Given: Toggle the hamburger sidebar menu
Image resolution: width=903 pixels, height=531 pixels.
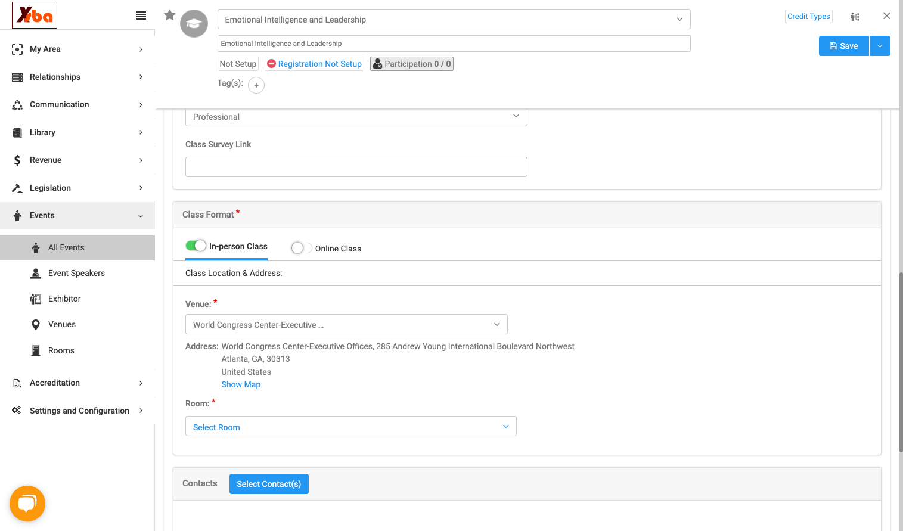Looking at the screenshot, I should point(141,15).
